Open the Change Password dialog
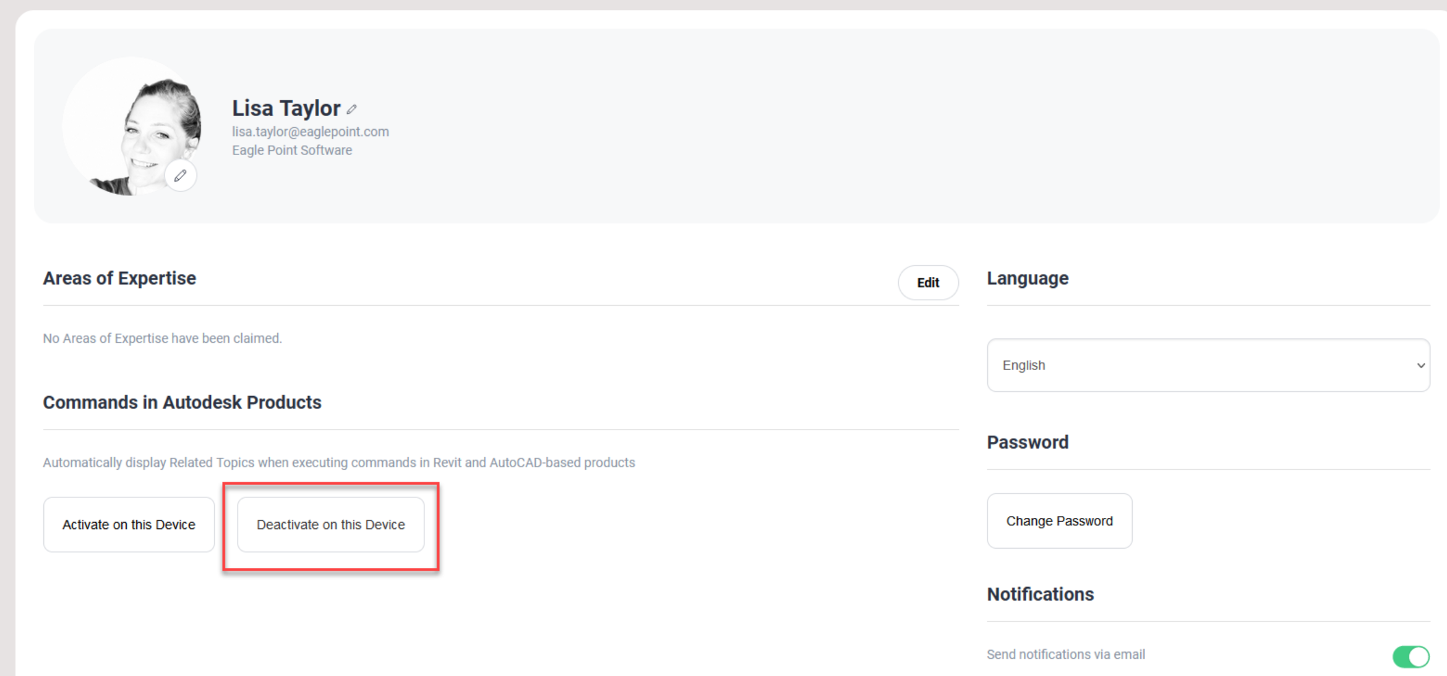Viewport: 1447px width, 676px height. tap(1059, 521)
